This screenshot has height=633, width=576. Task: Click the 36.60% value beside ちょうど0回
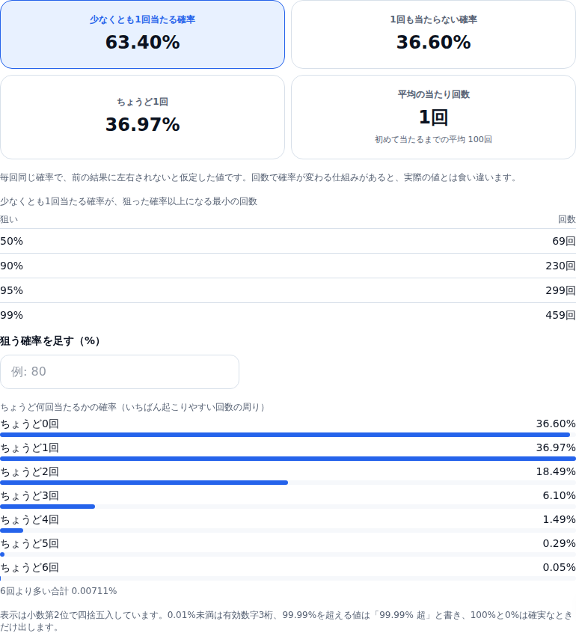click(x=556, y=423)
